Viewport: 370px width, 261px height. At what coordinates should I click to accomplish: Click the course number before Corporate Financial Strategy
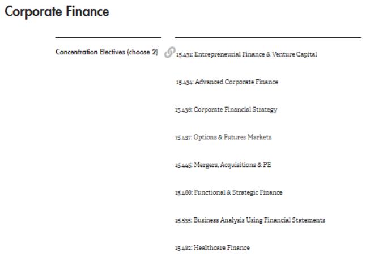pos(184,110)
